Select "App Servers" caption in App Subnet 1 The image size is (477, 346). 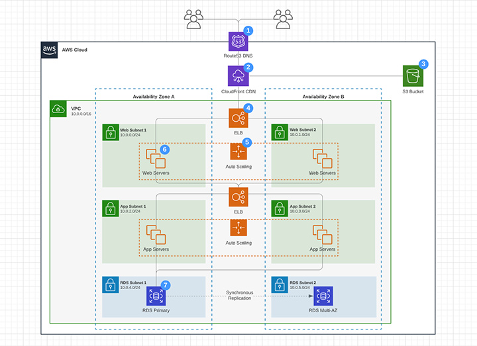coord(156,249)
